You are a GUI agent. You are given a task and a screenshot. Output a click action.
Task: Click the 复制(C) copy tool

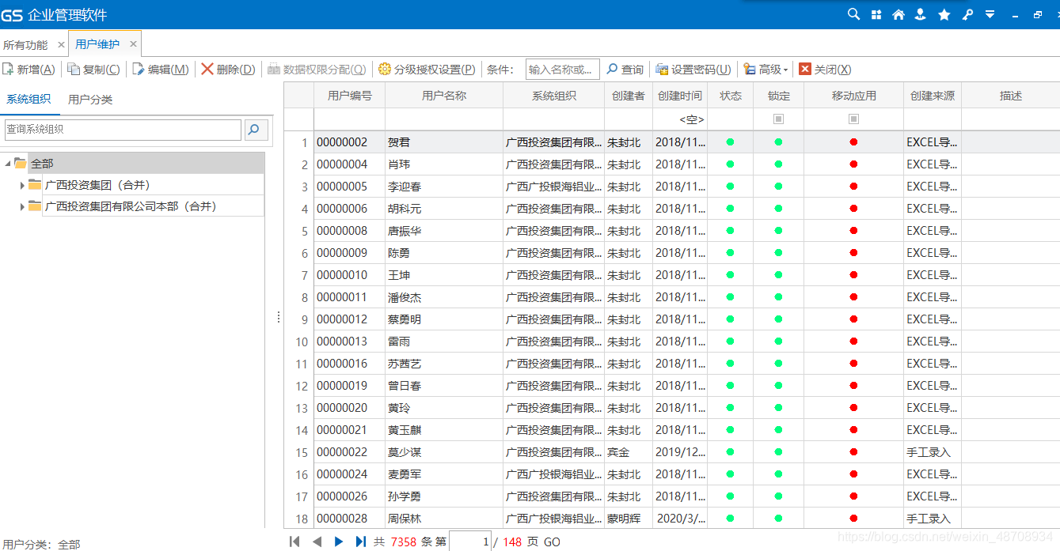click(x=94, y=70)
